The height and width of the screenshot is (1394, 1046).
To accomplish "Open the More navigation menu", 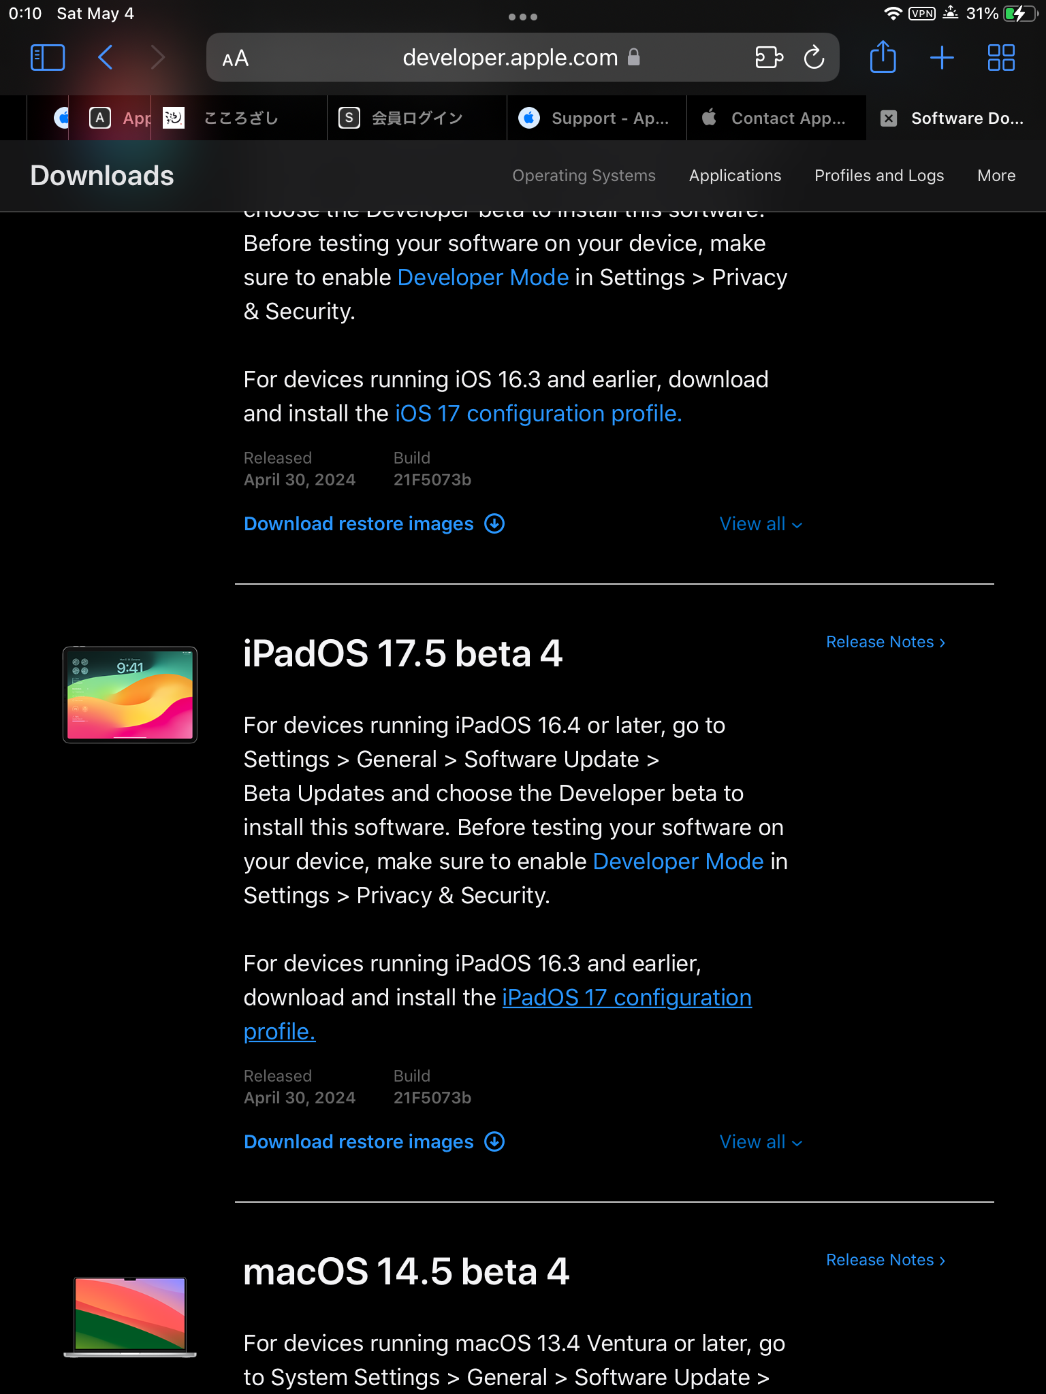I will 996,176.
